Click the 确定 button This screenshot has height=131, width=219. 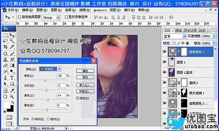coord(85,71)
